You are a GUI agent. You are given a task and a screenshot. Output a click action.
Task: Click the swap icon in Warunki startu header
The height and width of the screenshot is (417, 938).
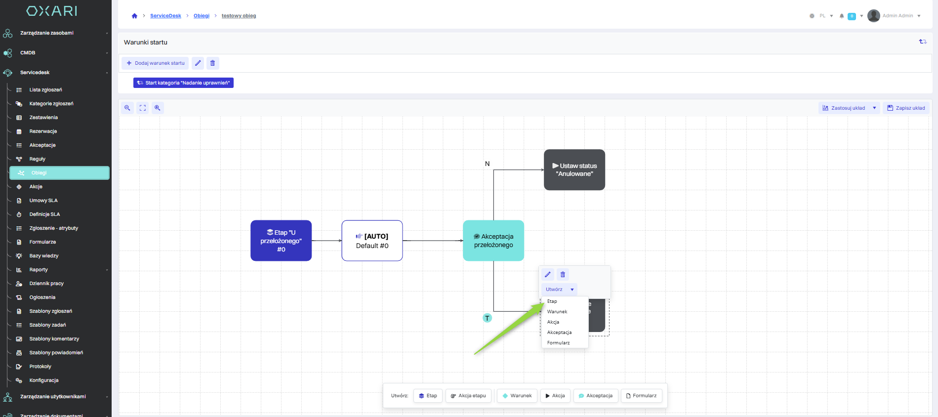[922, 42]
